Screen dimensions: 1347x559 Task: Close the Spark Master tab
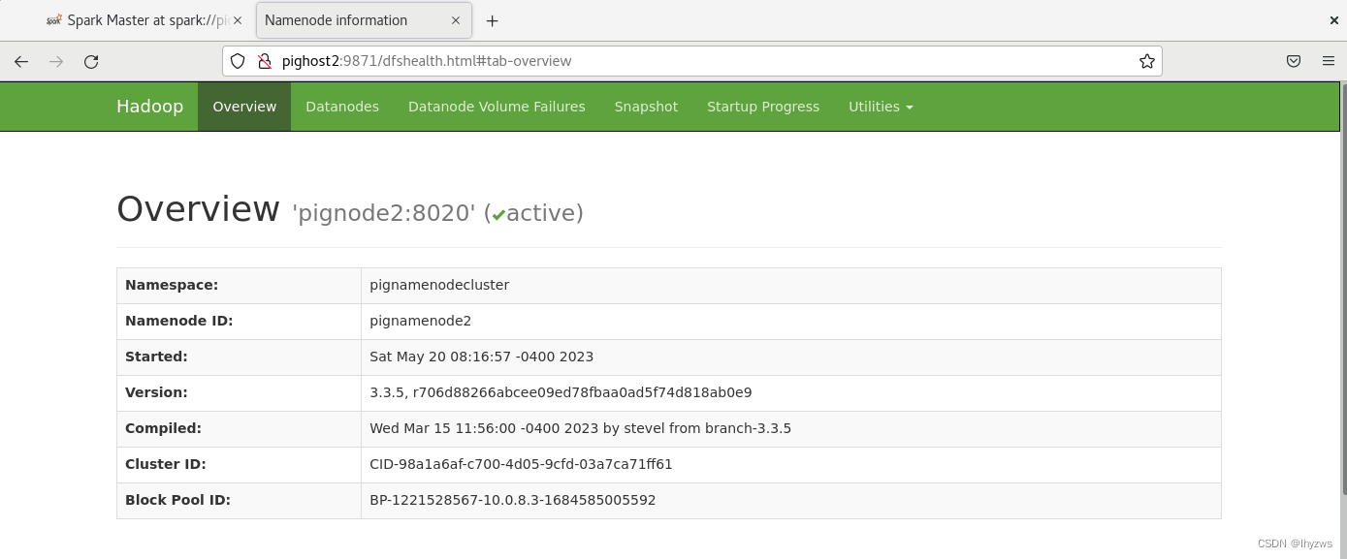click(238, 20)
